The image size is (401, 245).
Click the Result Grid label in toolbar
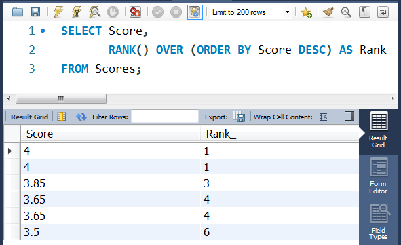click(29, 117)
